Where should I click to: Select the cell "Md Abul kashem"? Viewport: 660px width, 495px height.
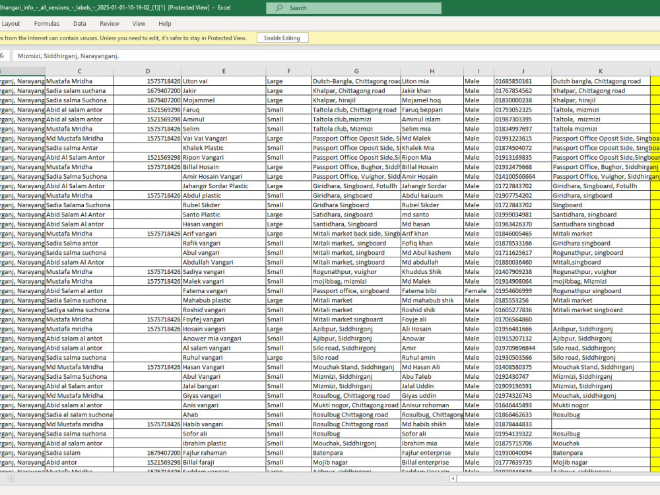[432, 253]
